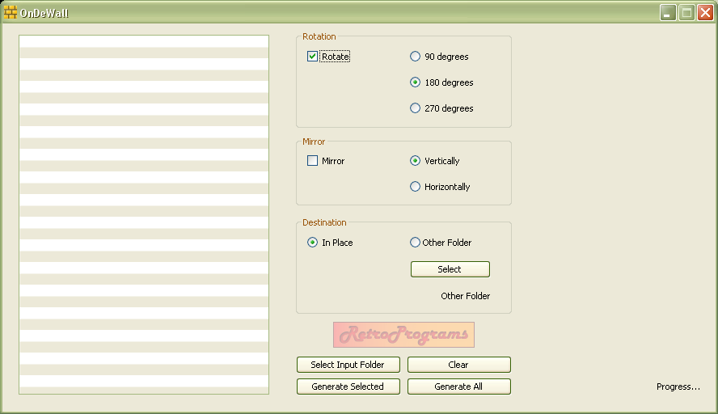Enable the Mirror checkbox

[312, 161]
